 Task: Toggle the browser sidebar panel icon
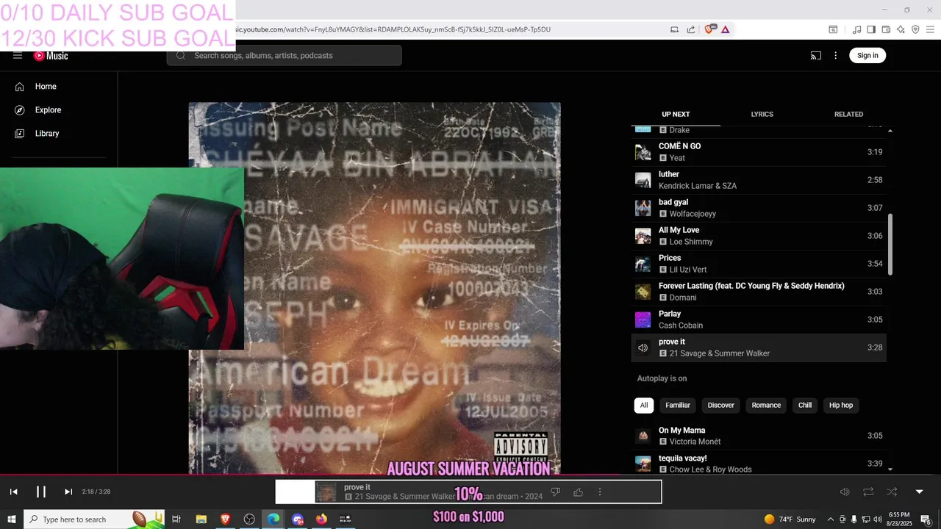point(871,29)
